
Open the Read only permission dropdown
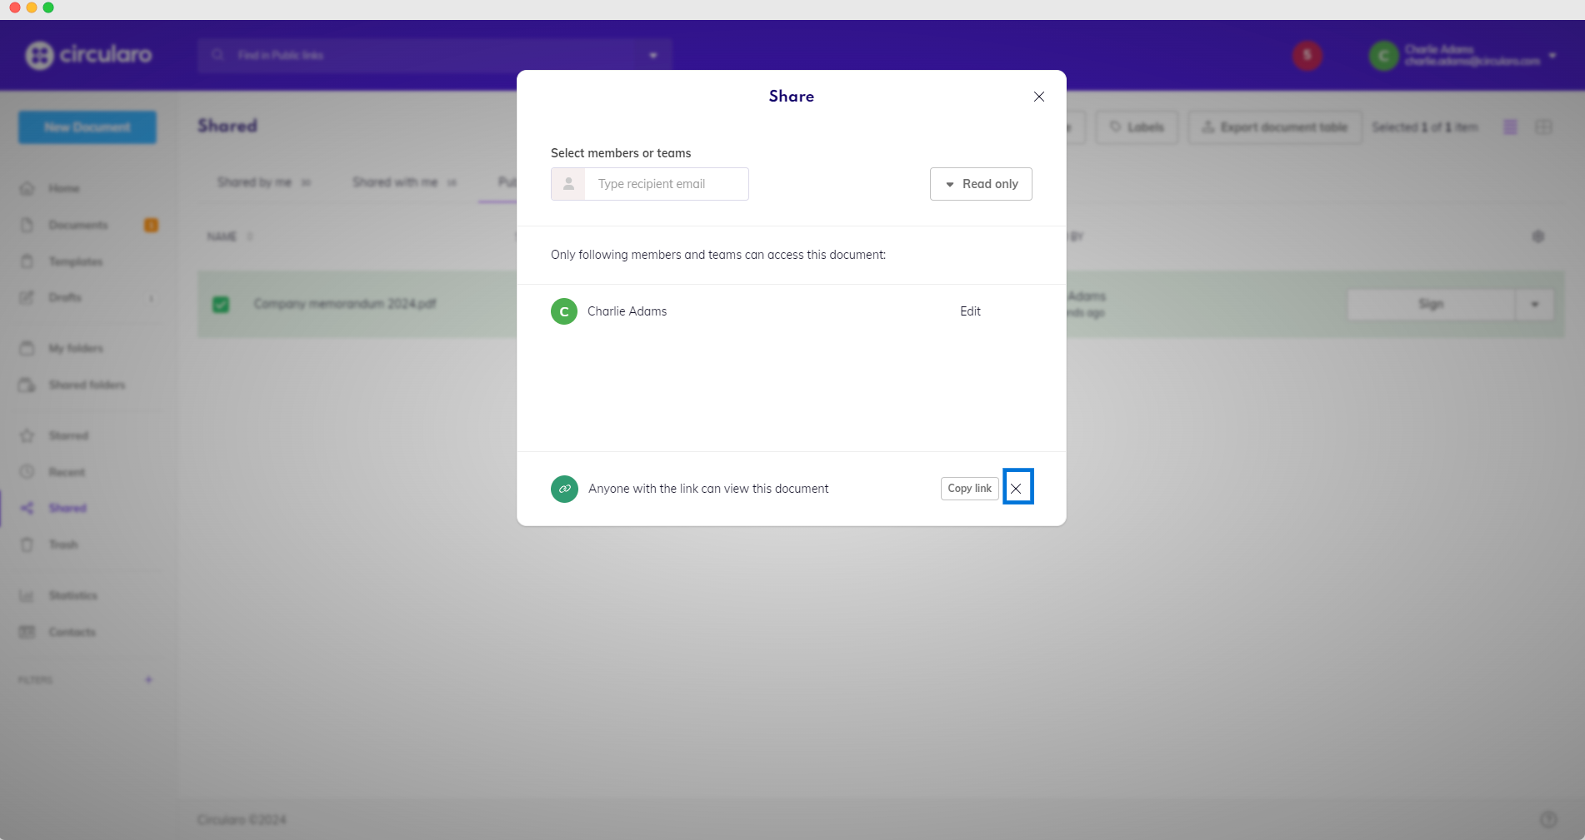tap(981, 184)
